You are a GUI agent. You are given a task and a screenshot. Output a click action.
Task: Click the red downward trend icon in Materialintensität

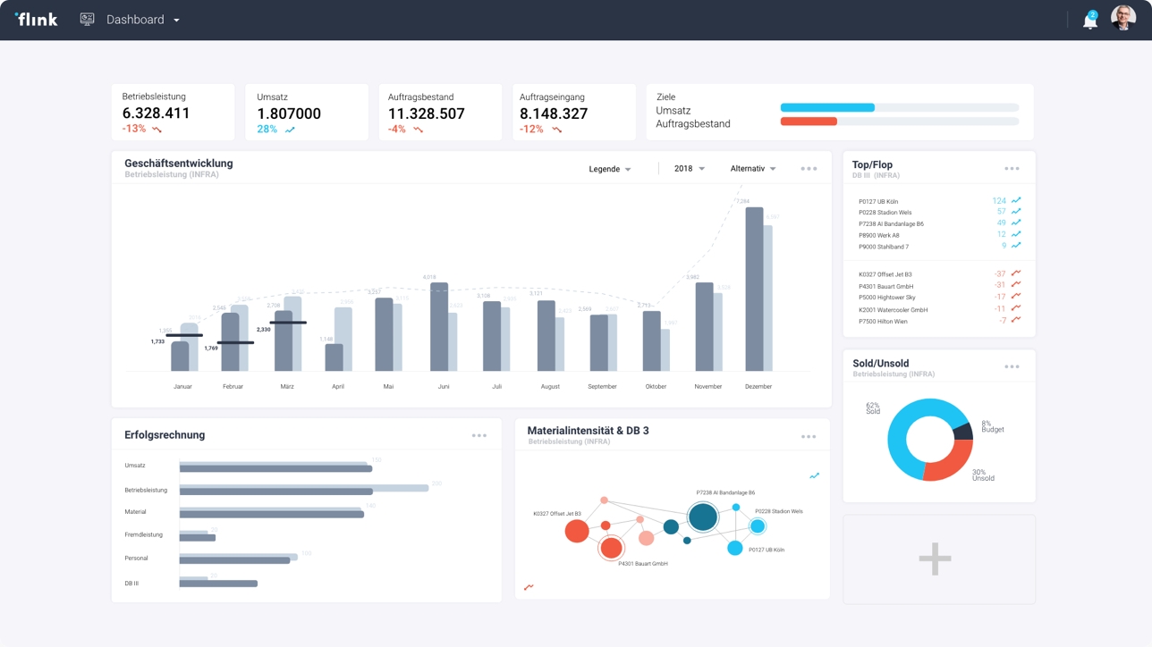pos(529,587)
